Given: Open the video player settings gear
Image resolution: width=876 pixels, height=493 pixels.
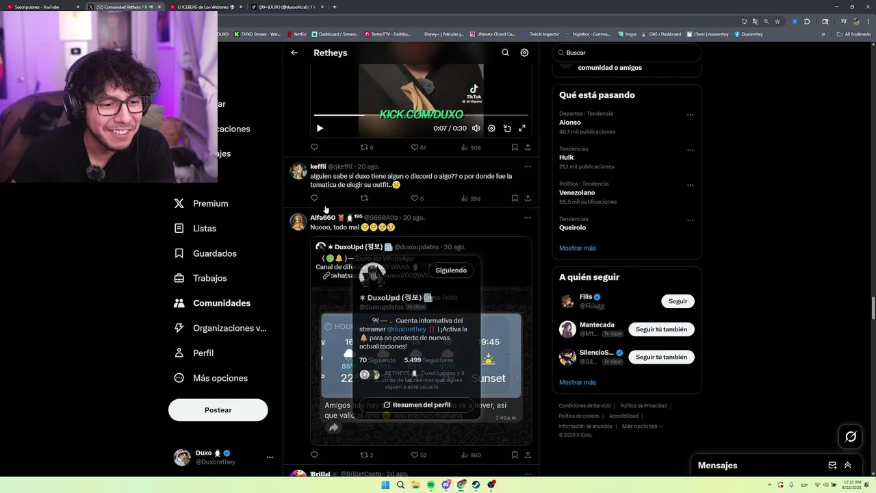Looking at the screenshot, I should coord(491,128).
